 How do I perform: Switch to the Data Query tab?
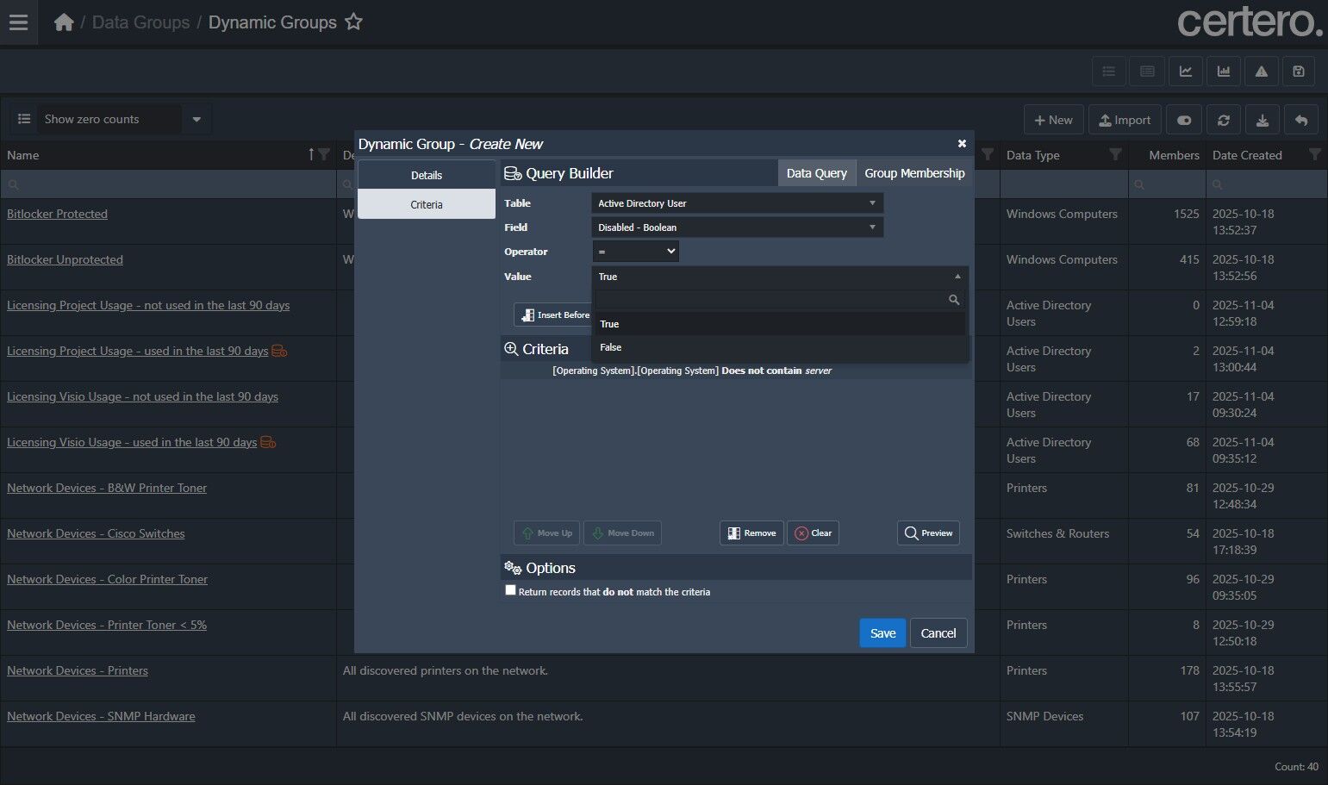point(817,173)
